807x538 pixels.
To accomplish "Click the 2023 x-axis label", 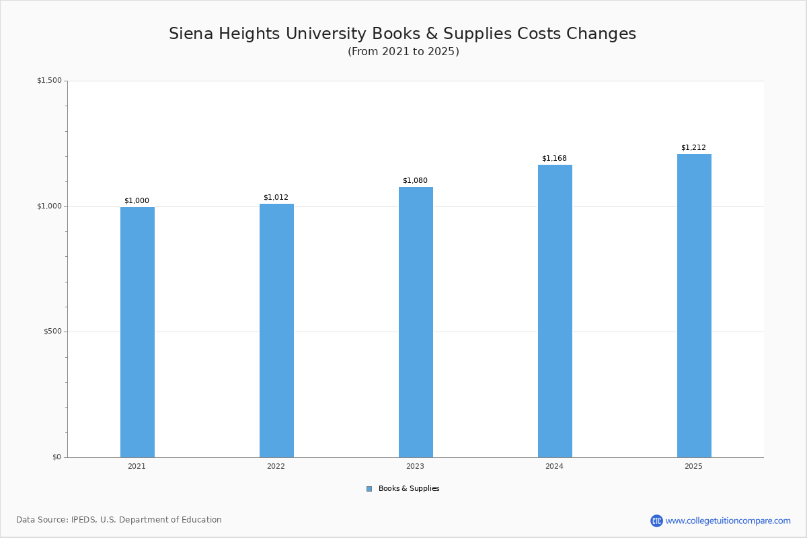I will 415,466.
